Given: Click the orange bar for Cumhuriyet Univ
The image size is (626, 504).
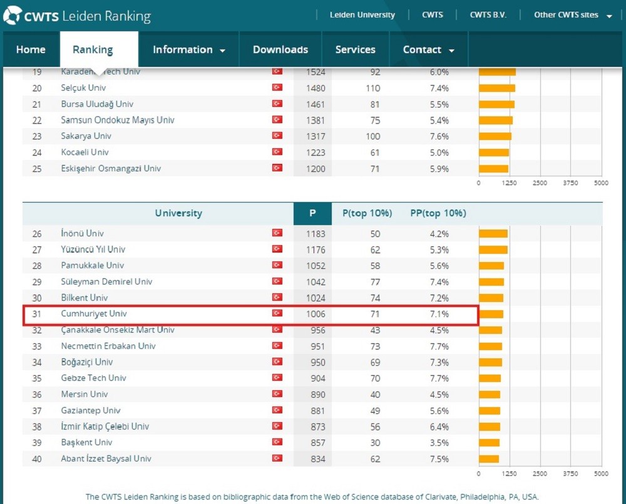Looking at the screenshot, I should click(491, 314).
